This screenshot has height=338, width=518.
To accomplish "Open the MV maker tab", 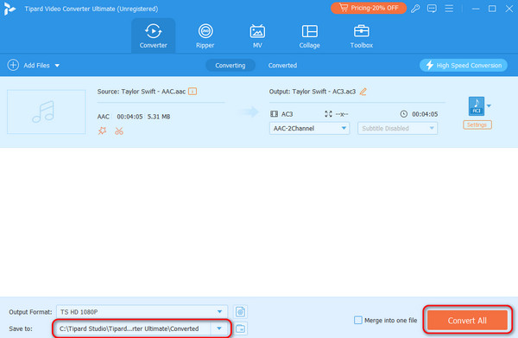I will pyautogui.click(x=257, y=36).
